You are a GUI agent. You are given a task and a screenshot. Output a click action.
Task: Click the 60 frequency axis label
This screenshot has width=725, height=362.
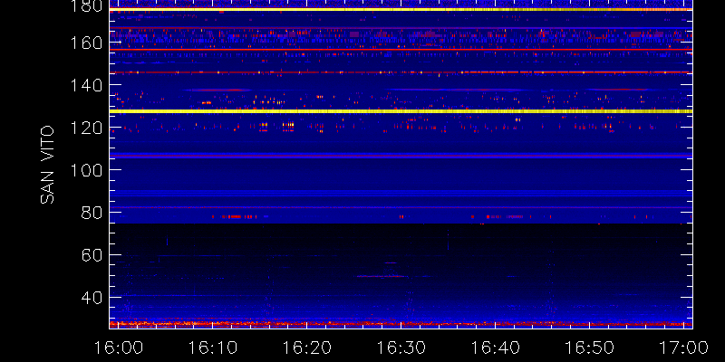(92, 255)
